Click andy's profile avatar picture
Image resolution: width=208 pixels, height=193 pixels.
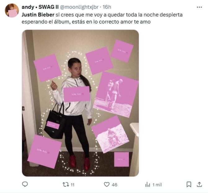click(12, 11)
